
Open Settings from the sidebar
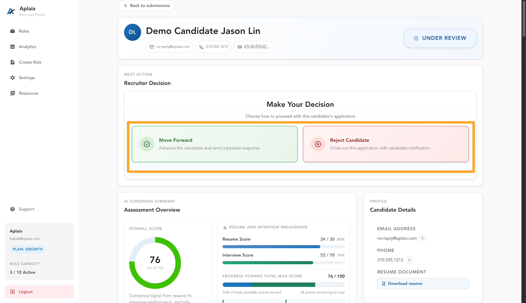pyautogui.click(x=39, y=78)
